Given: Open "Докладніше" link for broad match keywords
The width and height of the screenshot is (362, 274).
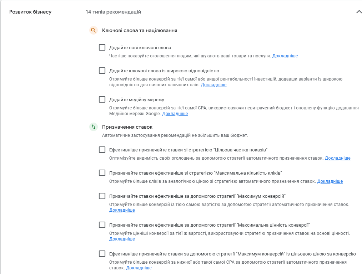Looking at the screenshot, I should point(213,85).
